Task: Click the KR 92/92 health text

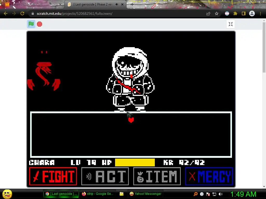Action: tap(184, 163)
